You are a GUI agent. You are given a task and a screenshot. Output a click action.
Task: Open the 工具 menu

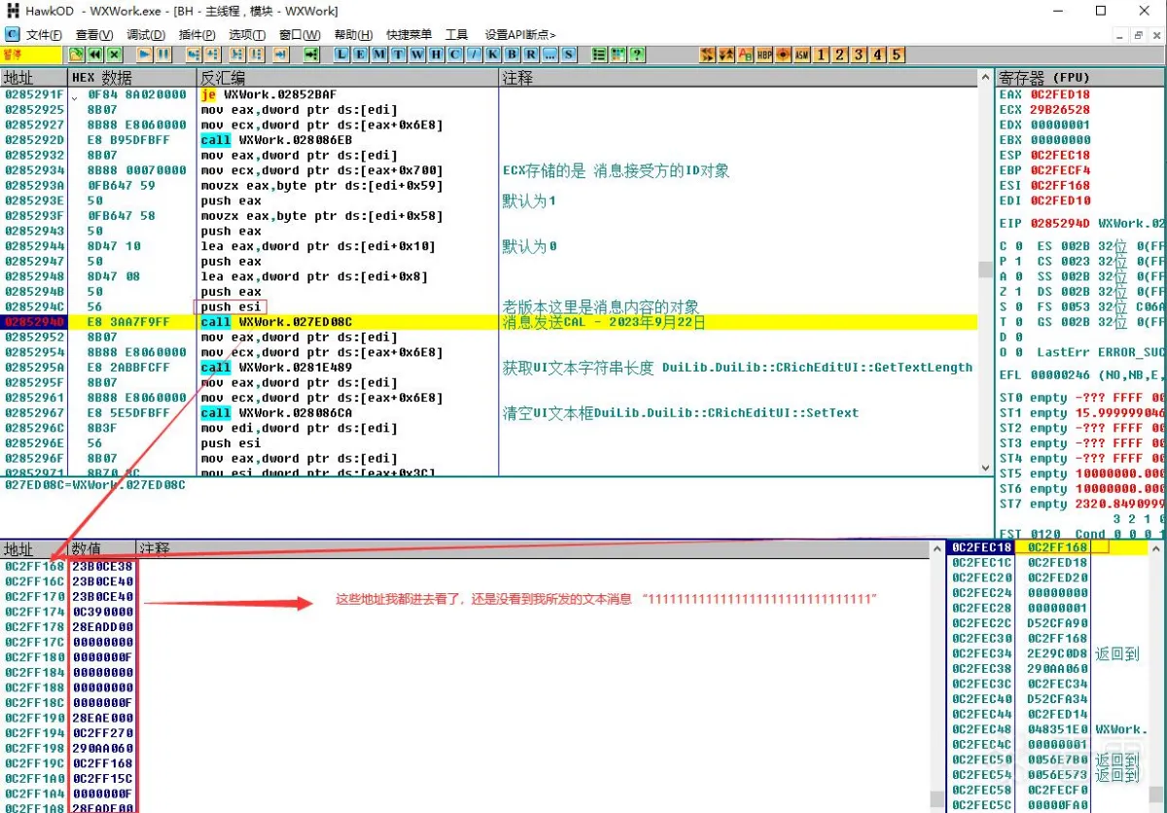(456, 35)
